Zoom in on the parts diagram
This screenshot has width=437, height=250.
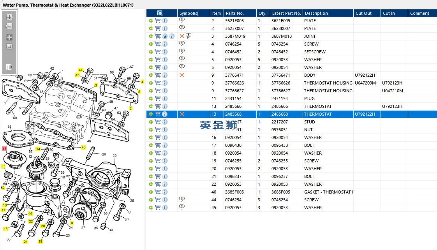9,17
